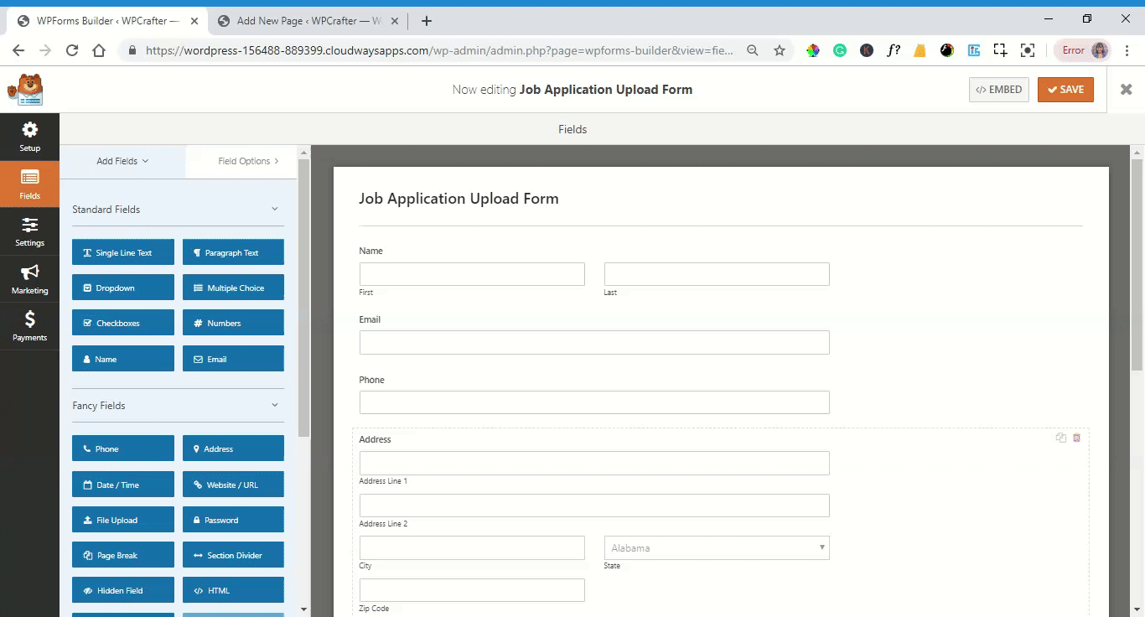The height and width of the screenshot is (617, 1145).
Task: Open new browser tab
Action: pyautogui.click(x=427, y=21)
